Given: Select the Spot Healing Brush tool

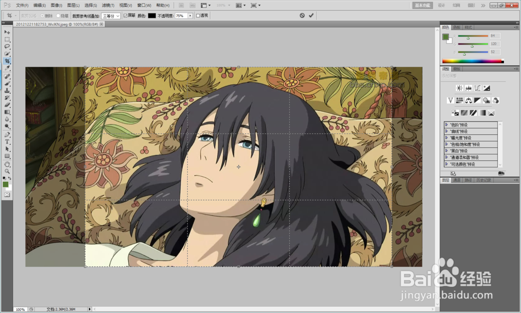Looking at the screenshot, I should click(7, 76).
